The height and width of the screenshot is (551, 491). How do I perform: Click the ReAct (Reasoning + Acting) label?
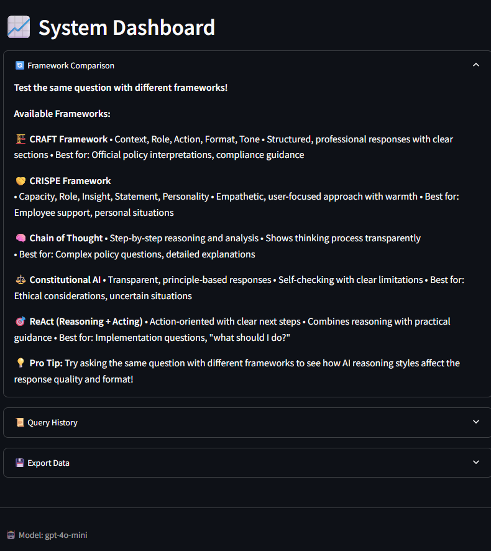click(86, 322)
